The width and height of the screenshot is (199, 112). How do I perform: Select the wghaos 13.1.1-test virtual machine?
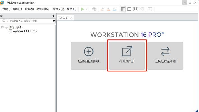click(25, 31)
